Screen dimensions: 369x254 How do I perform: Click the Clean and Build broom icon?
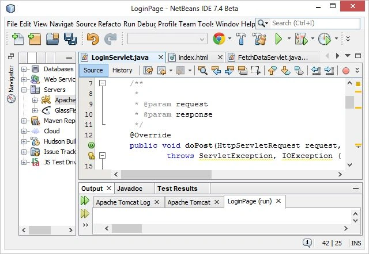point(259,39)
